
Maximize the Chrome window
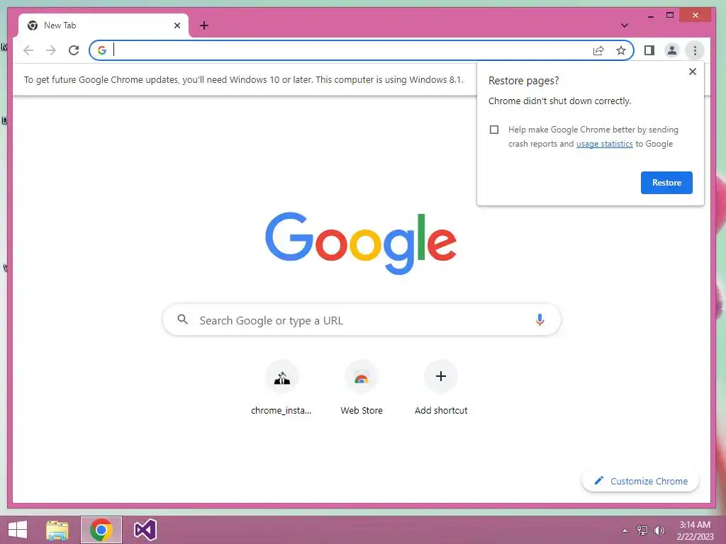669,16
